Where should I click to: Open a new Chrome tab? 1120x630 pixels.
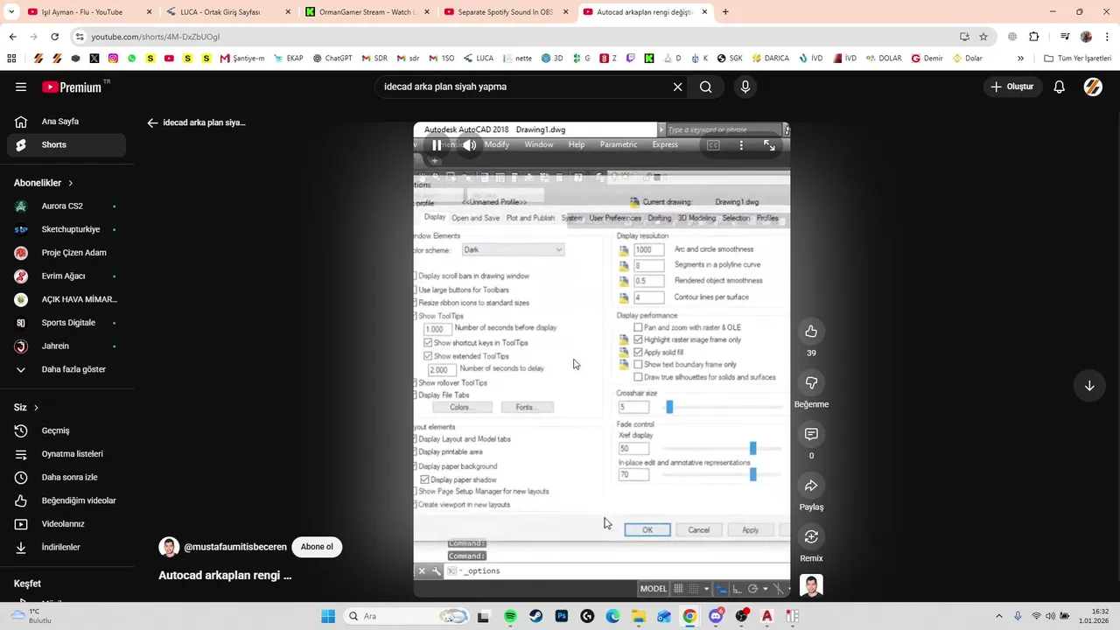point(725,12)
